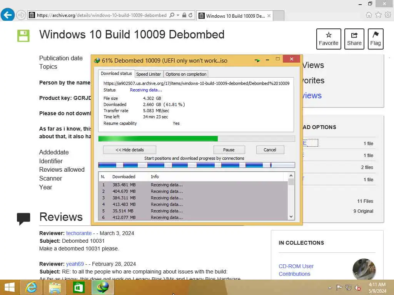This screenshot has height=295, width=394.
Task: Cancel the download
Action: tap(270, 150)
